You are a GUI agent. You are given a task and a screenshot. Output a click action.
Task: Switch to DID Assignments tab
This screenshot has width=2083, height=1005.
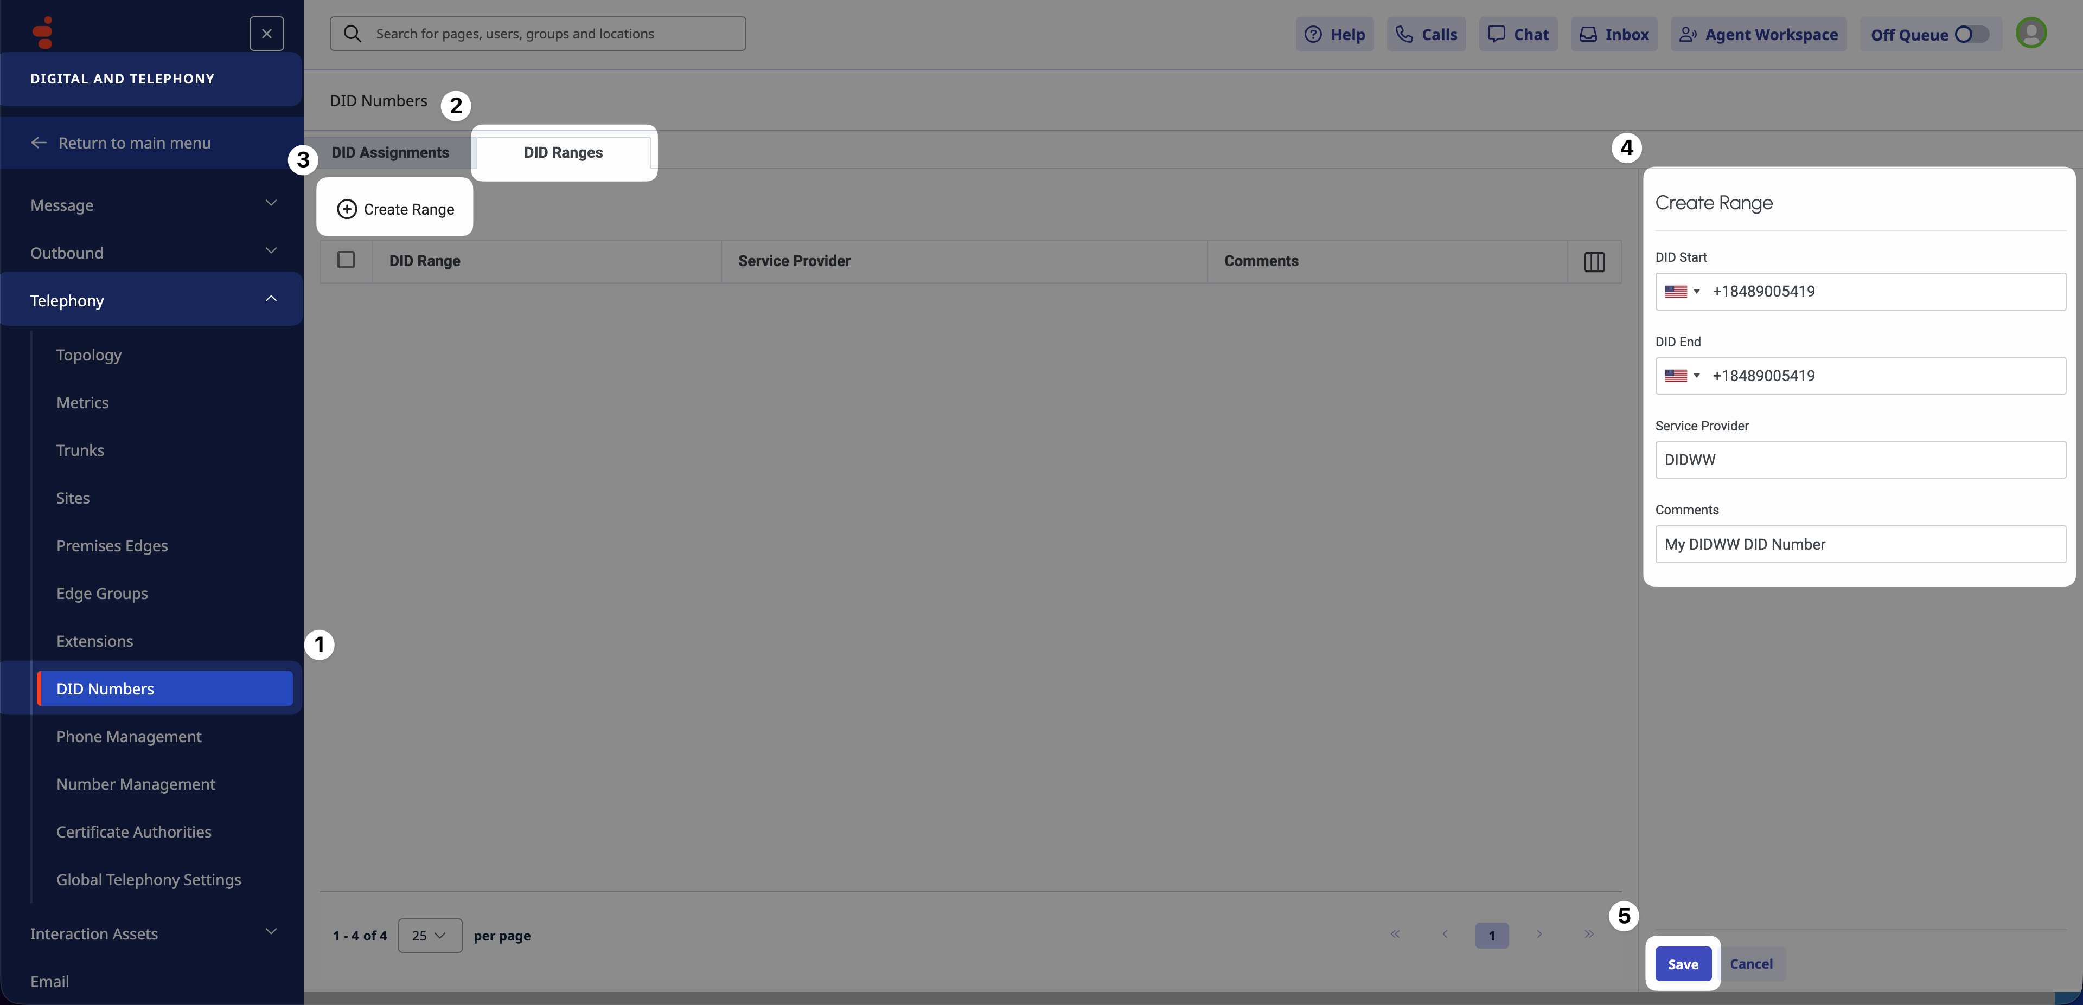pyautogui.click(x=390, y=153)
